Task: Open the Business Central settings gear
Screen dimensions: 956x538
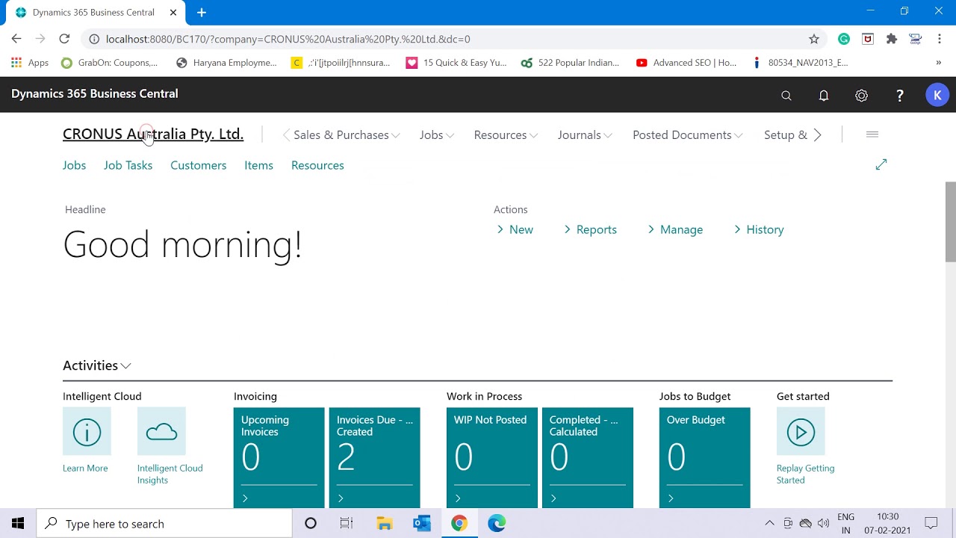Action: pyautogui.click(x=861, y=96)
